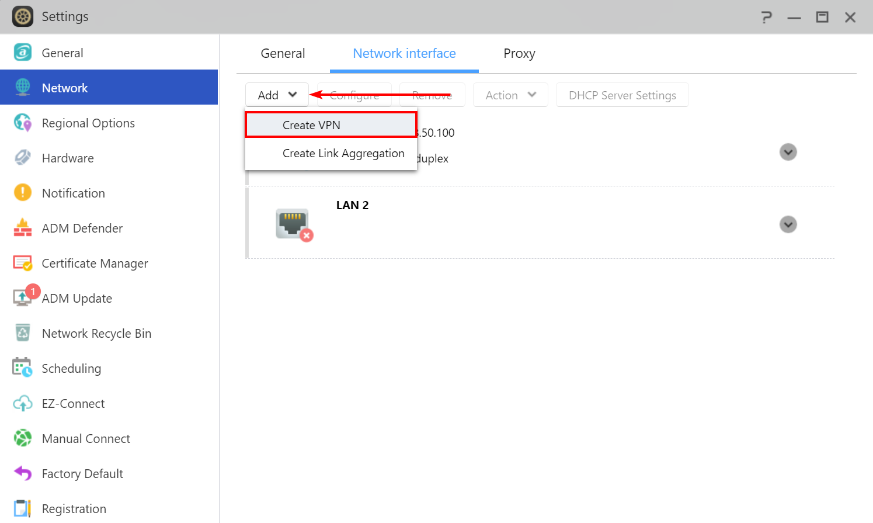
Task: Switch to the Proxy tab
Action: coord(519,53)
